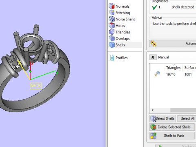Click the Triangles column header

[x=173, y=68]
